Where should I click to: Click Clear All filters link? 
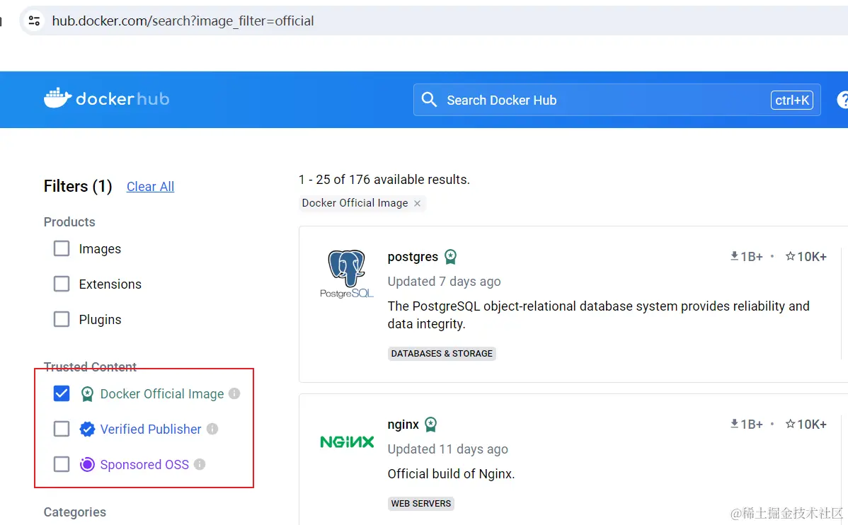pos(150,187)
